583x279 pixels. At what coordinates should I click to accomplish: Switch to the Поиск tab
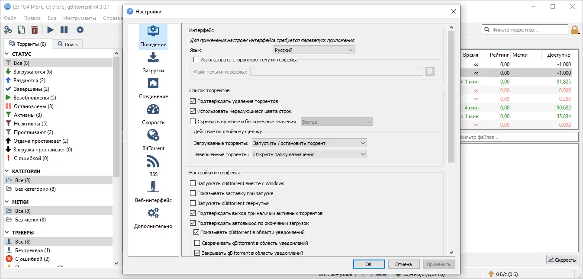[68, 44]
